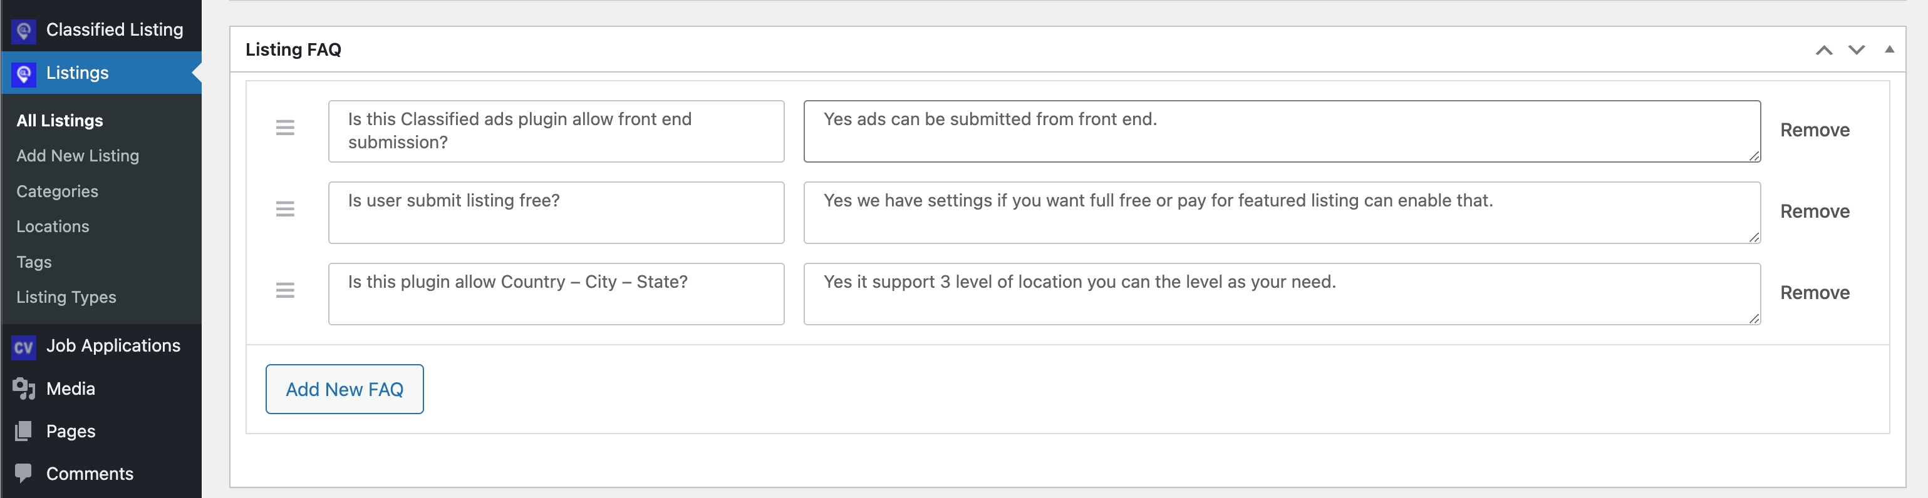This screenshot has height=498, width=1928.
Task: Edit answer about 3 level of location
Action: pyautogui.click(x=1282, y=294)
